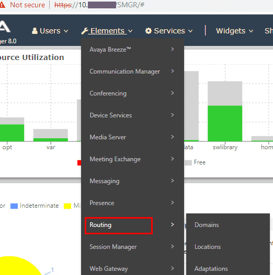The height and width of the screenshot is (275, 273).
Task: Click the blue Indeterminate legend swatch
Action: pos(14,206)
